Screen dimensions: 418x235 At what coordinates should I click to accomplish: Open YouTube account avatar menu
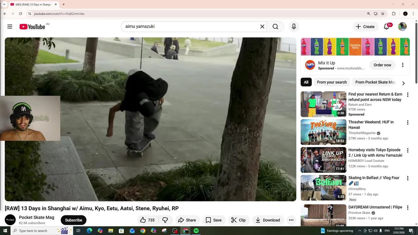[402, 27]
